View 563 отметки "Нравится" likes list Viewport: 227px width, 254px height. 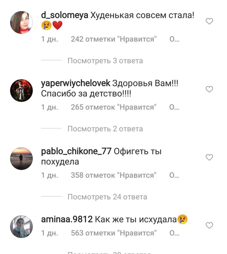tap(114, 233)
